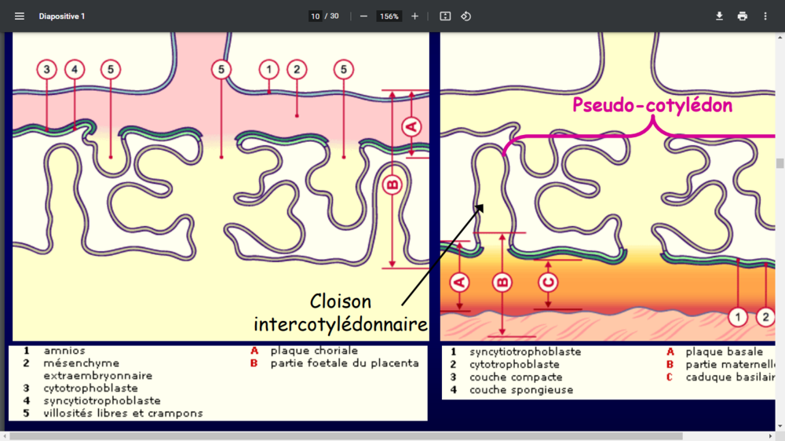Click the circled C marker in diagram
785x441 pixels.
click(x=549, y=282)
